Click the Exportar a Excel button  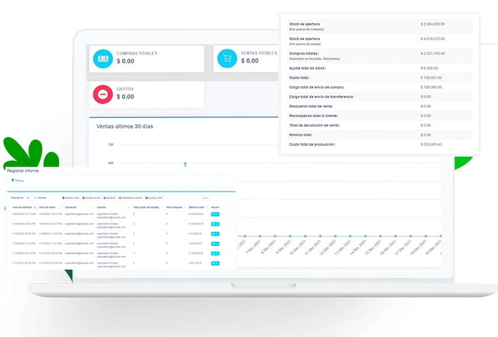point(92,197)
